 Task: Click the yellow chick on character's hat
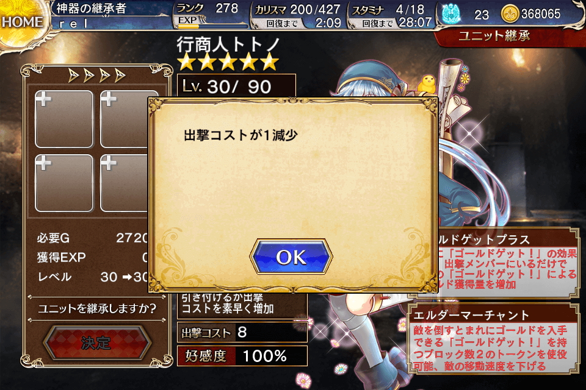(x=427, y=84)
